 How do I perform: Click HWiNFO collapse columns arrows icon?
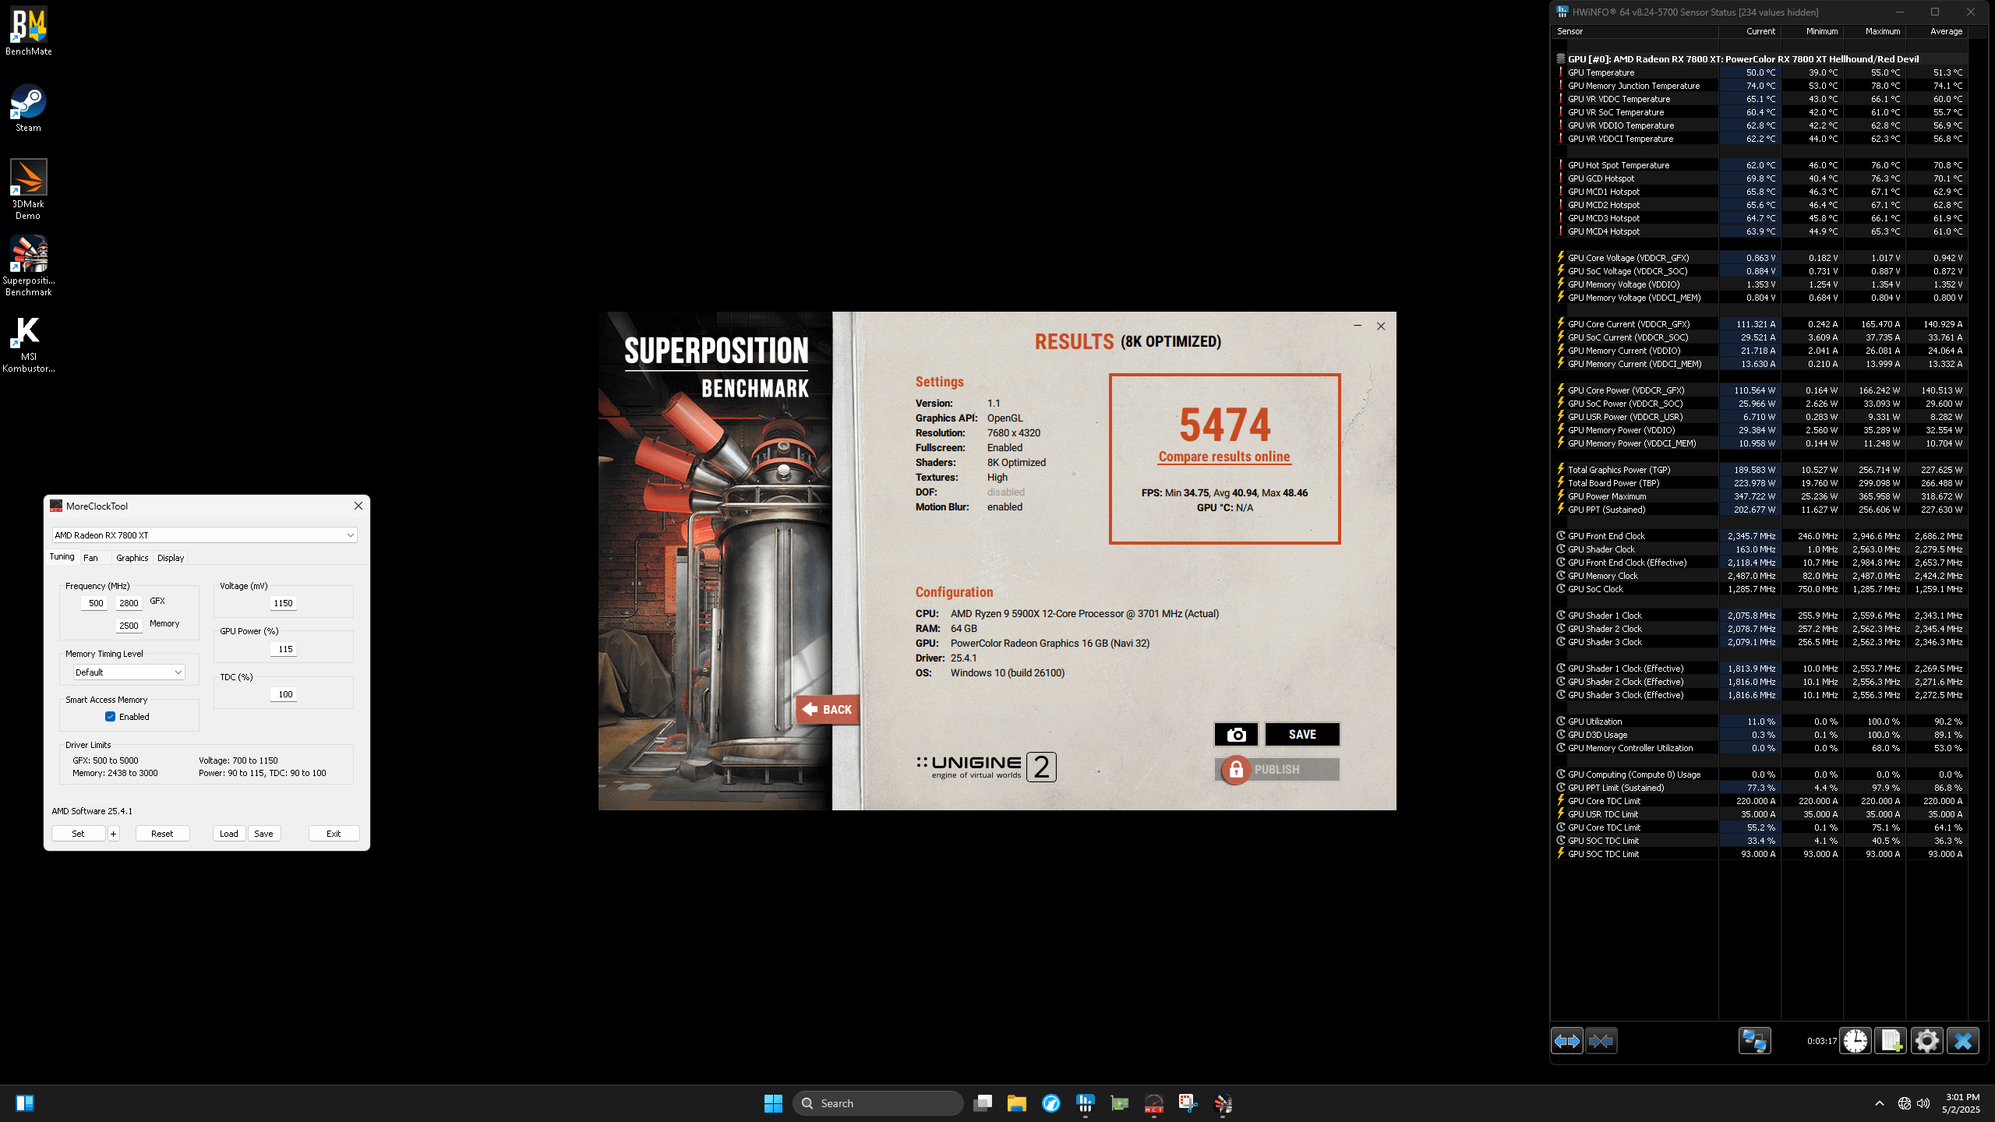(1601, 1041)
